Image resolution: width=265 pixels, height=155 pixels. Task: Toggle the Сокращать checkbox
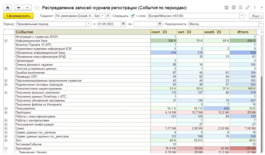tap(133, 16)
